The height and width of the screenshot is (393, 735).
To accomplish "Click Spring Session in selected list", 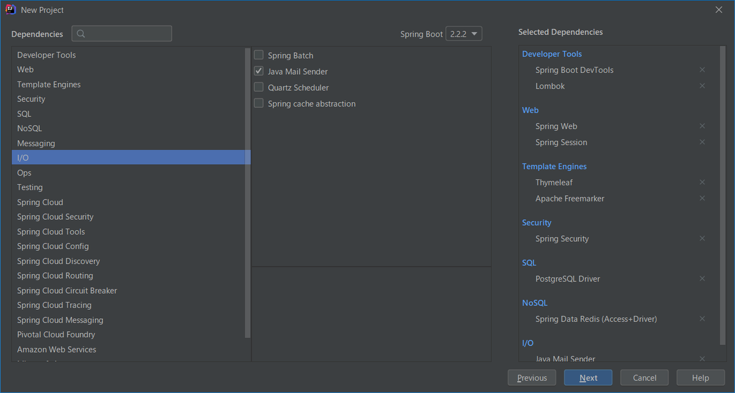I will point(561,142).
